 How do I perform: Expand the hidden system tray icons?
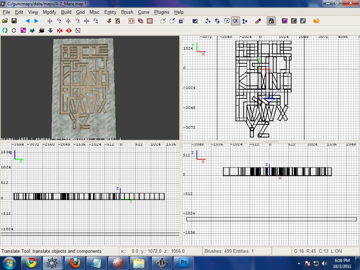tap(300, 263)
